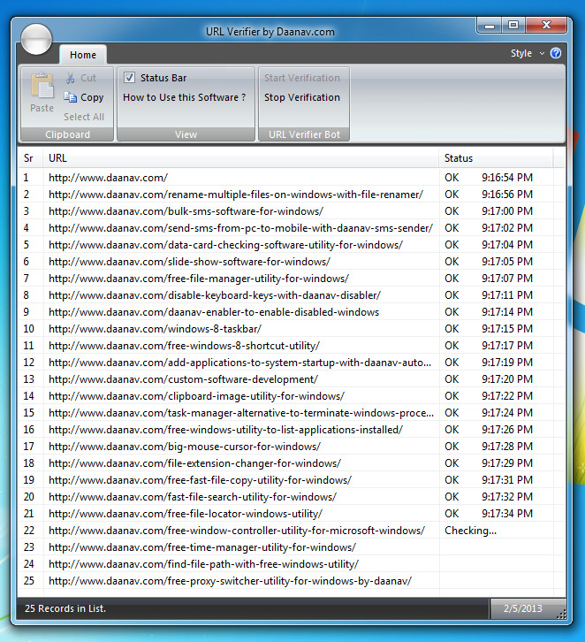This screenshot has height=642, width=585.
Task: Select the list-applications-installed URL row
Action: tap(292, 430)
